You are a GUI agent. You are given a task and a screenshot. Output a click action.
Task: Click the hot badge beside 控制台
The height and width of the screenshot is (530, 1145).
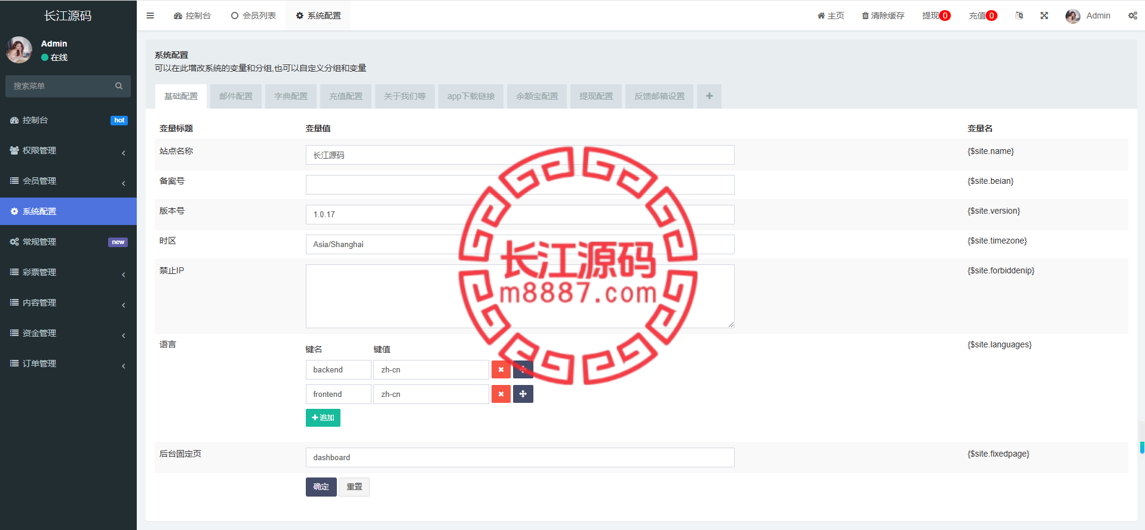119,120
